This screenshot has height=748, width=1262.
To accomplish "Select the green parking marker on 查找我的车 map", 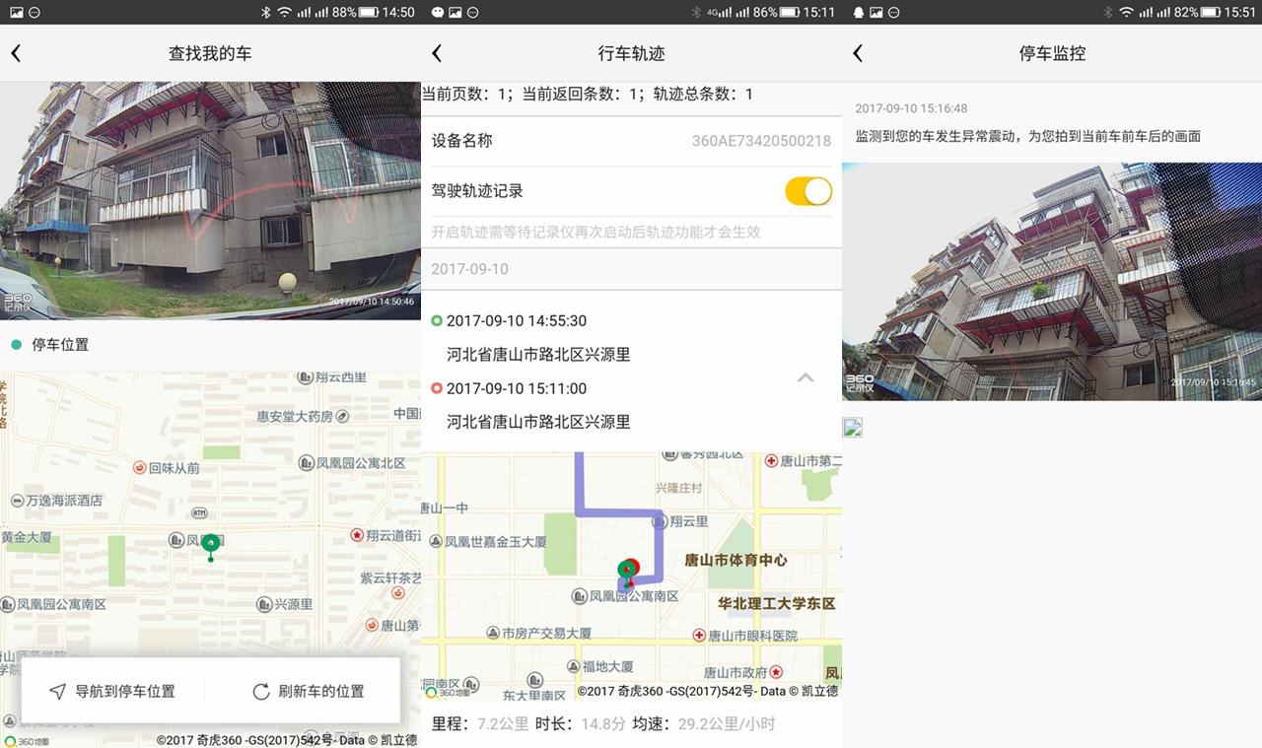I will pos(208,542).
